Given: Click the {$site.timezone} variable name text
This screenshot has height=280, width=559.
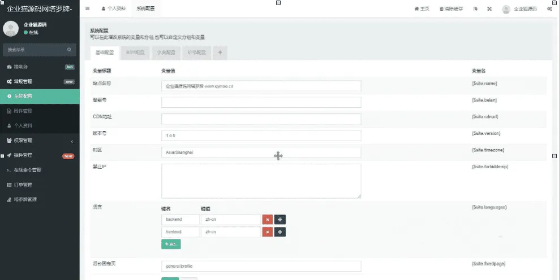Looking at the screenshot, I should [488, 150].
